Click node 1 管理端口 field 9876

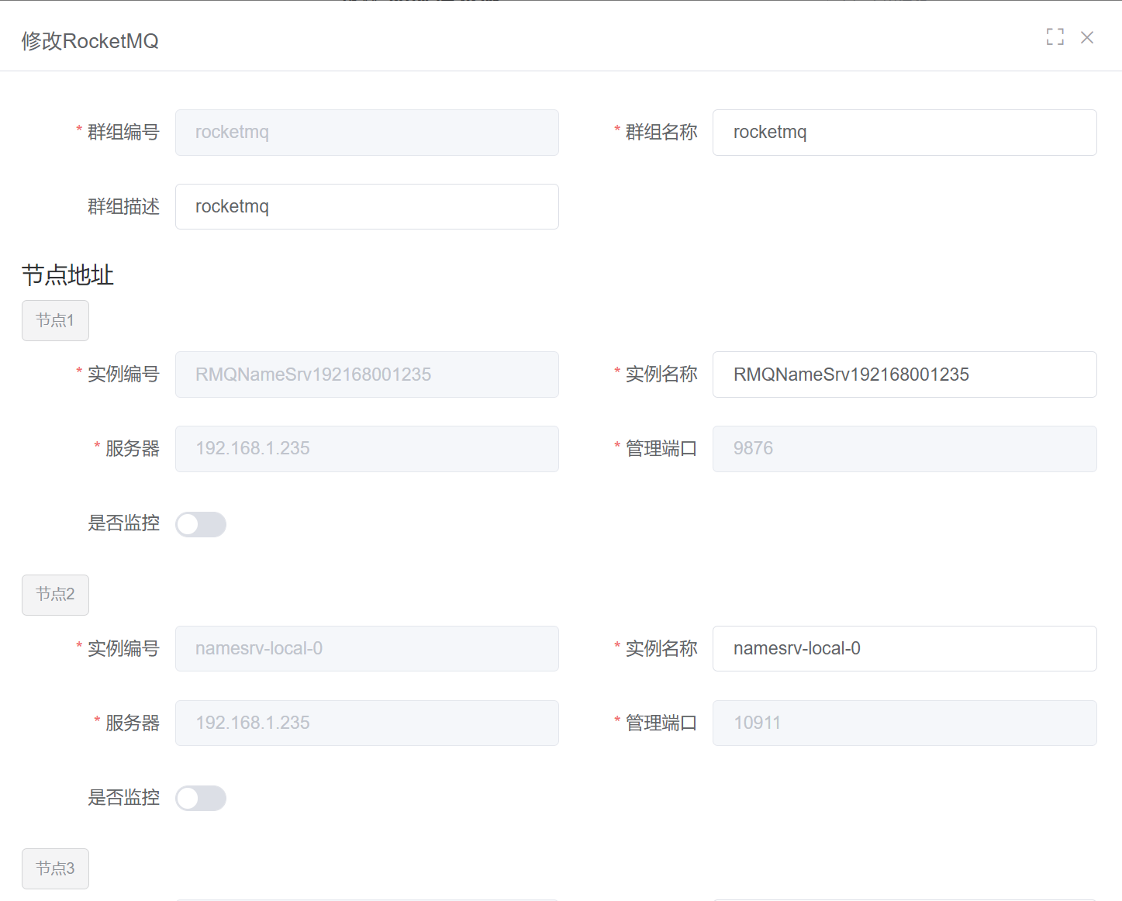(904, 449)
